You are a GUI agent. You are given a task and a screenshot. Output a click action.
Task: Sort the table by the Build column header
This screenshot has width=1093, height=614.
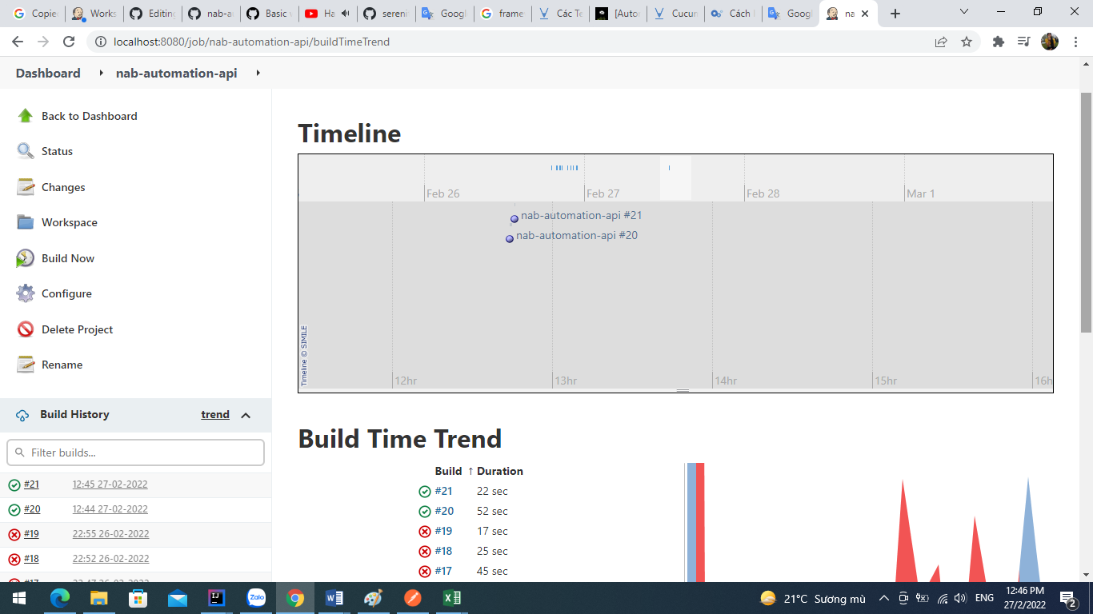[x=448, y=471]
